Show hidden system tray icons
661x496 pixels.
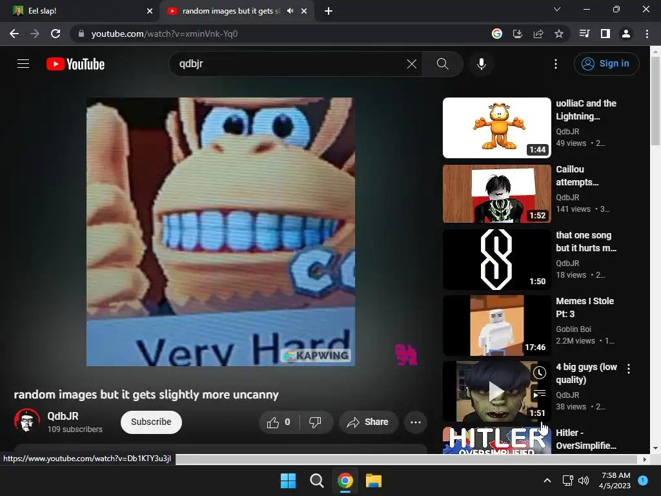547,480
